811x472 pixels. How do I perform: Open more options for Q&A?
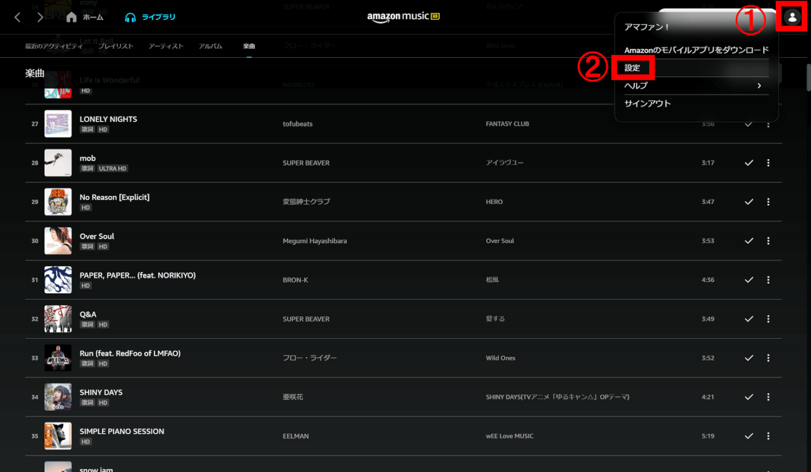pos(768,319)
